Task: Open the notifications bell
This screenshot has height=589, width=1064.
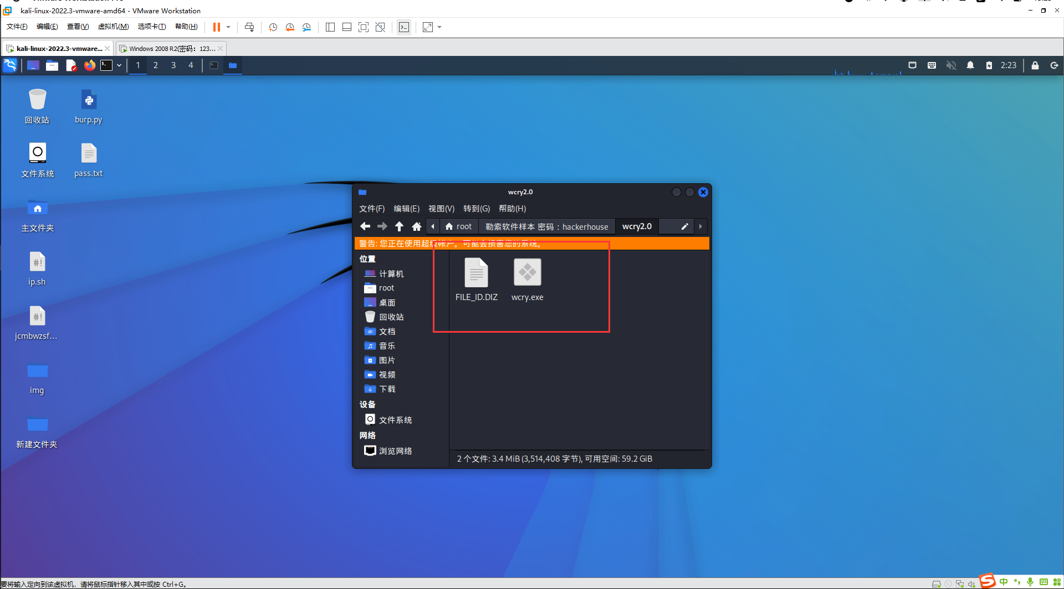Action: [970, 65]
